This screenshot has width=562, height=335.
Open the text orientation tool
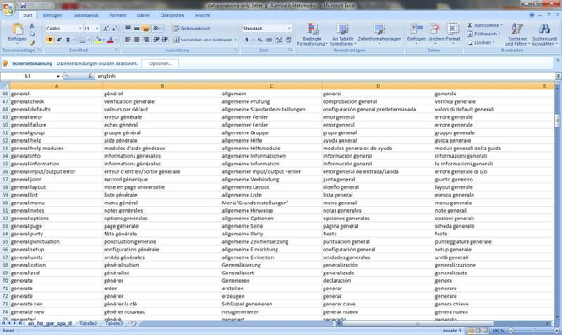pos(156,29)
